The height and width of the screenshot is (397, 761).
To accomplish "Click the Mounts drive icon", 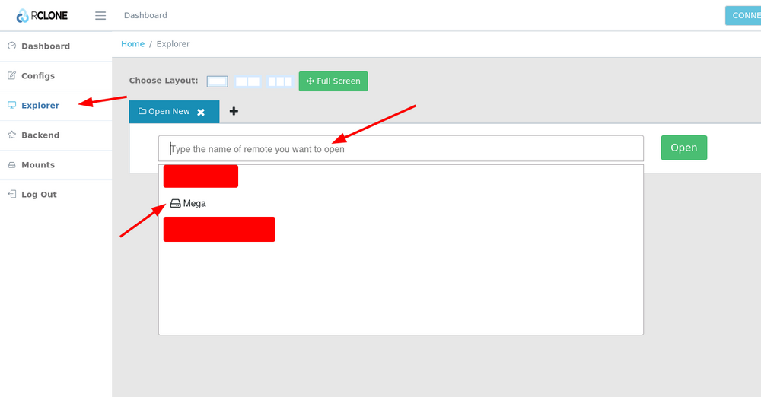I will (11, 164).
